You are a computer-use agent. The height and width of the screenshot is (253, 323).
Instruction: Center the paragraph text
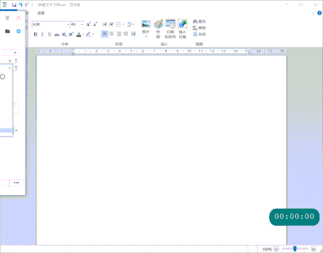(x=112, y=34)
